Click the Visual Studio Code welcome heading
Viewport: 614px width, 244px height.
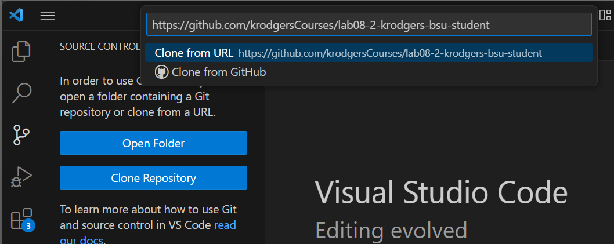coord(441,191)
